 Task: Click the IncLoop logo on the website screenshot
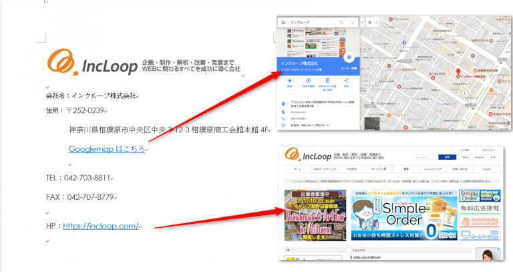pos(308,154)
